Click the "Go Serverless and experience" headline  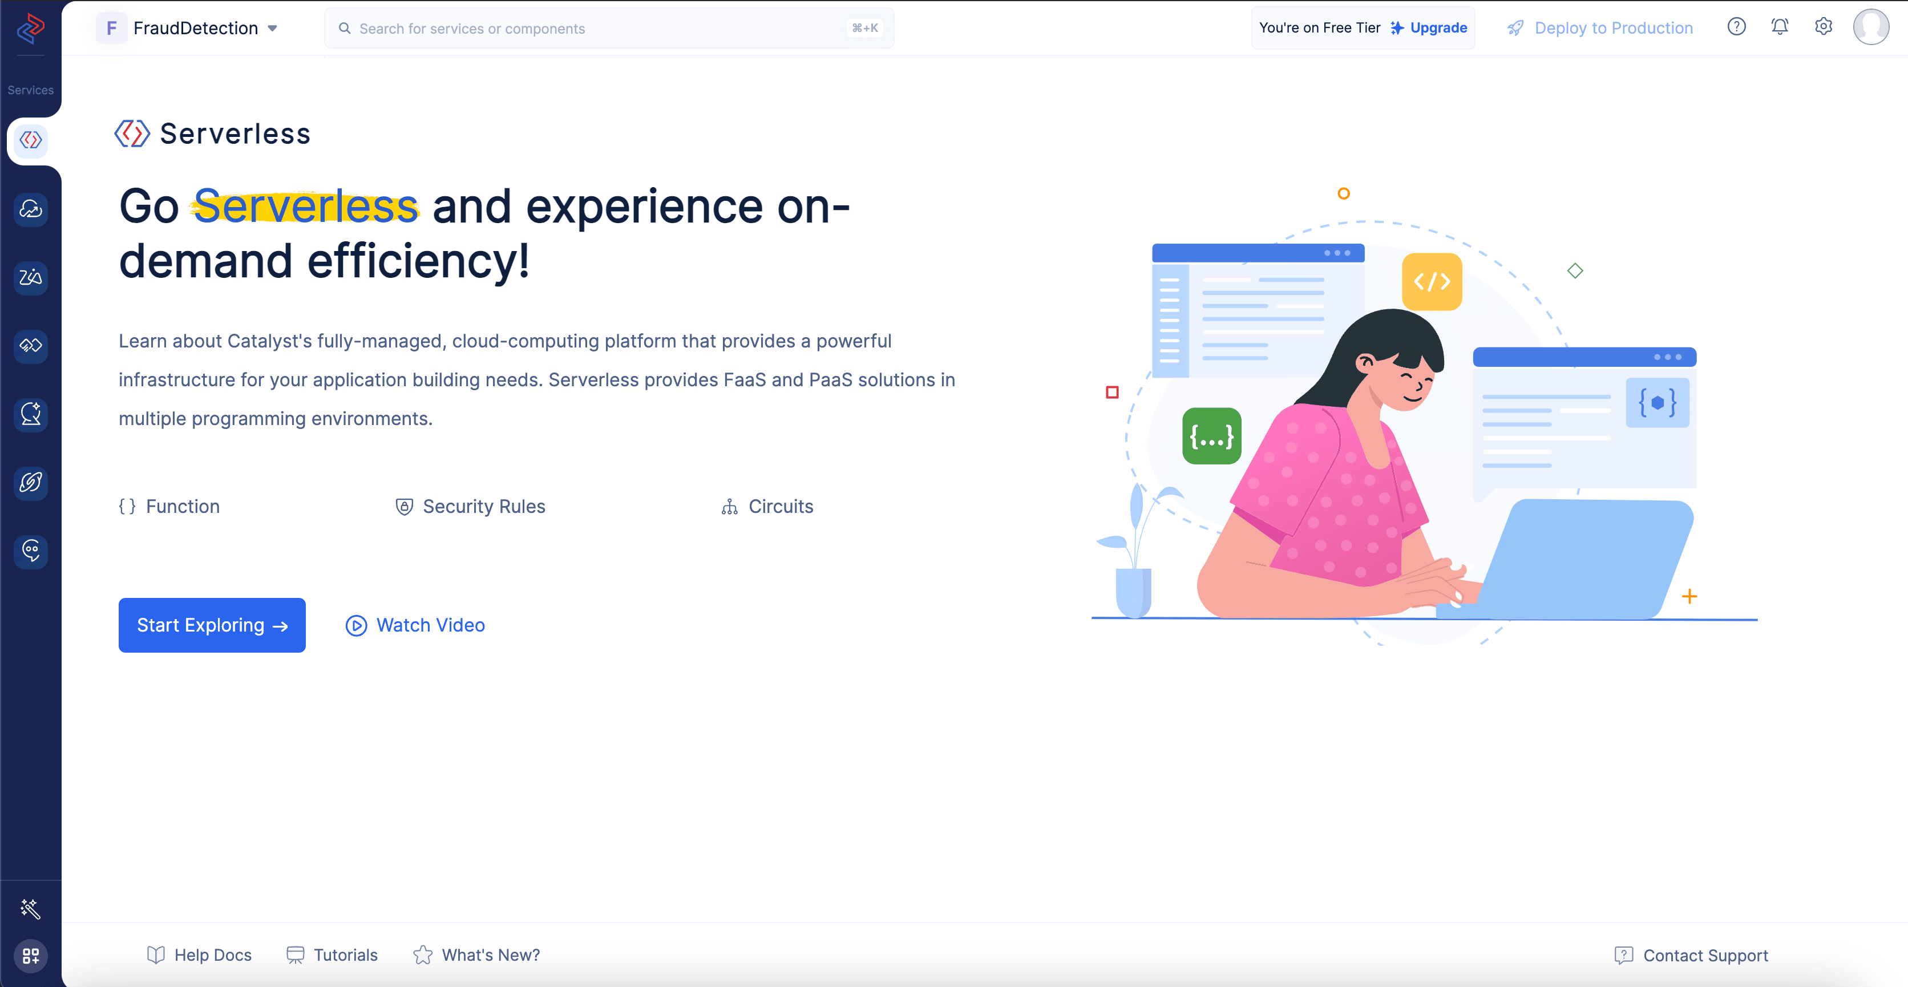[485, 233]
